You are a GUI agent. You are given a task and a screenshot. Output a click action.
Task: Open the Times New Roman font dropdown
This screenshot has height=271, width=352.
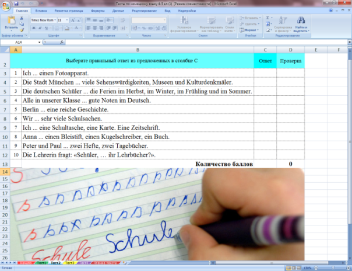pos(55,20)
